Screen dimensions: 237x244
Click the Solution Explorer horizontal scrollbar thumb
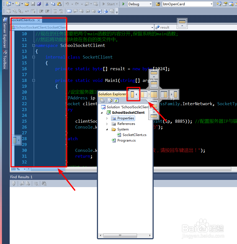[x=120, y=235]
